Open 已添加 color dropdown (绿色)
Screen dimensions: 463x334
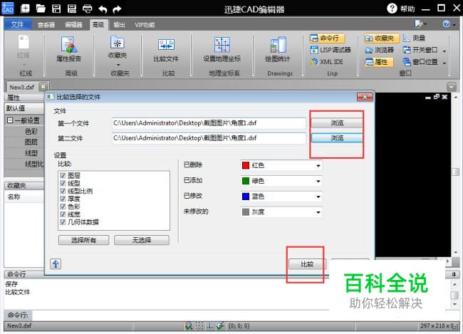[x=281, y=181]
